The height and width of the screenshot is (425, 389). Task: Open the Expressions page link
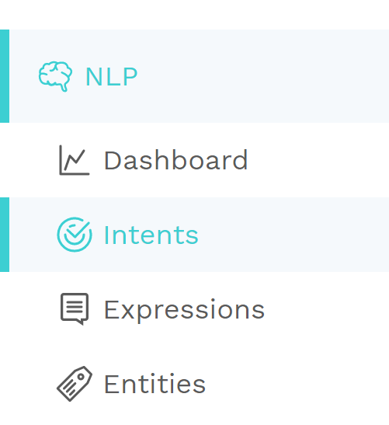click(184, 309)
